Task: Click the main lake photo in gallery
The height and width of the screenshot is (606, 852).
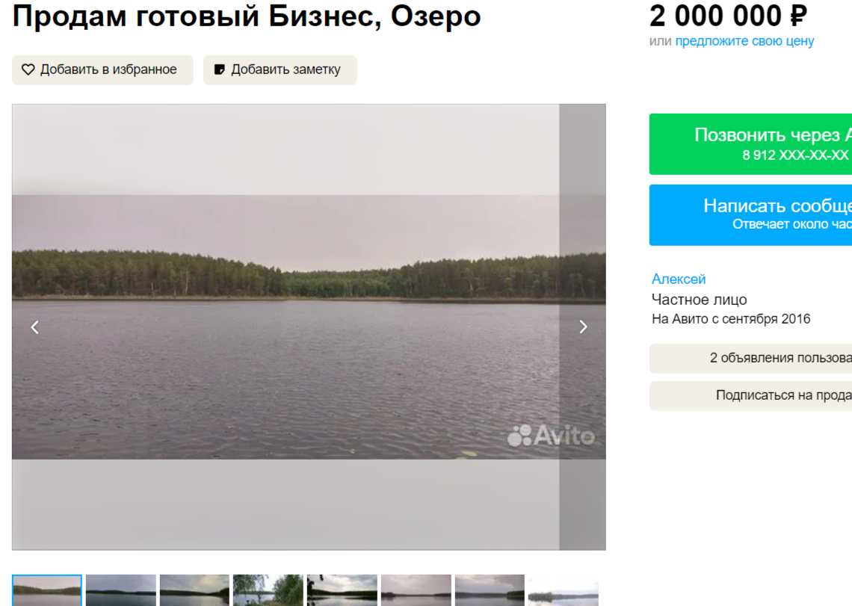Action: click(309, 327)
